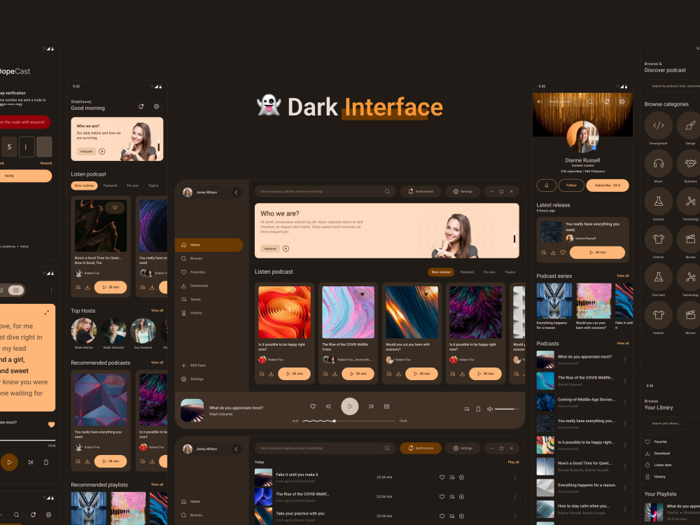This screenshot has width=700, height=525.
Task: Click Play all in notifications window
Action: coord(513,462)
